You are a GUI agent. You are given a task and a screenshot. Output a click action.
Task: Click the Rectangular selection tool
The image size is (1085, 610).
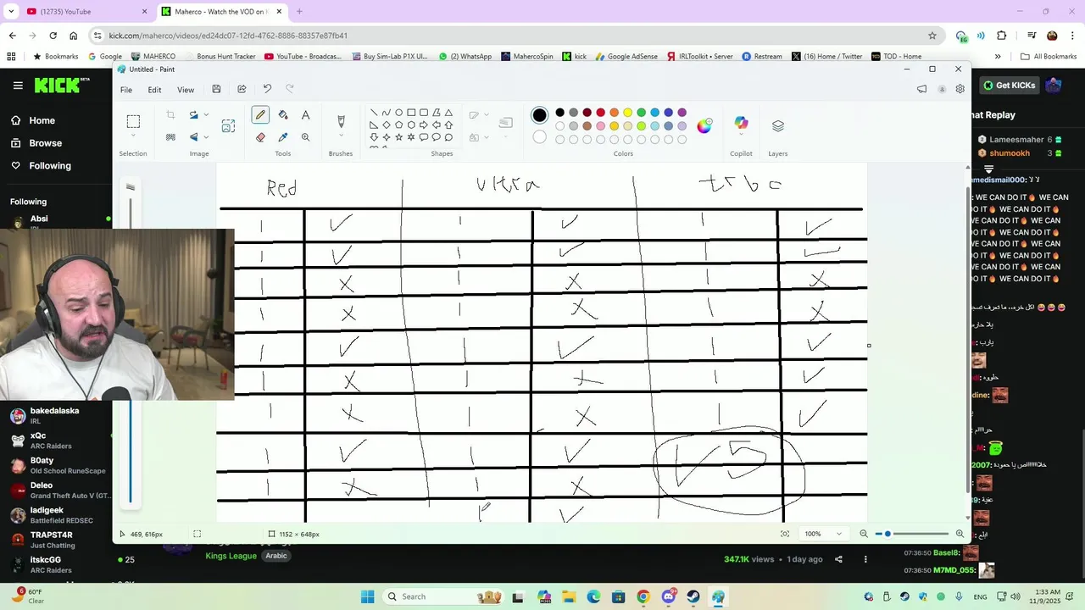click(133, 121)
